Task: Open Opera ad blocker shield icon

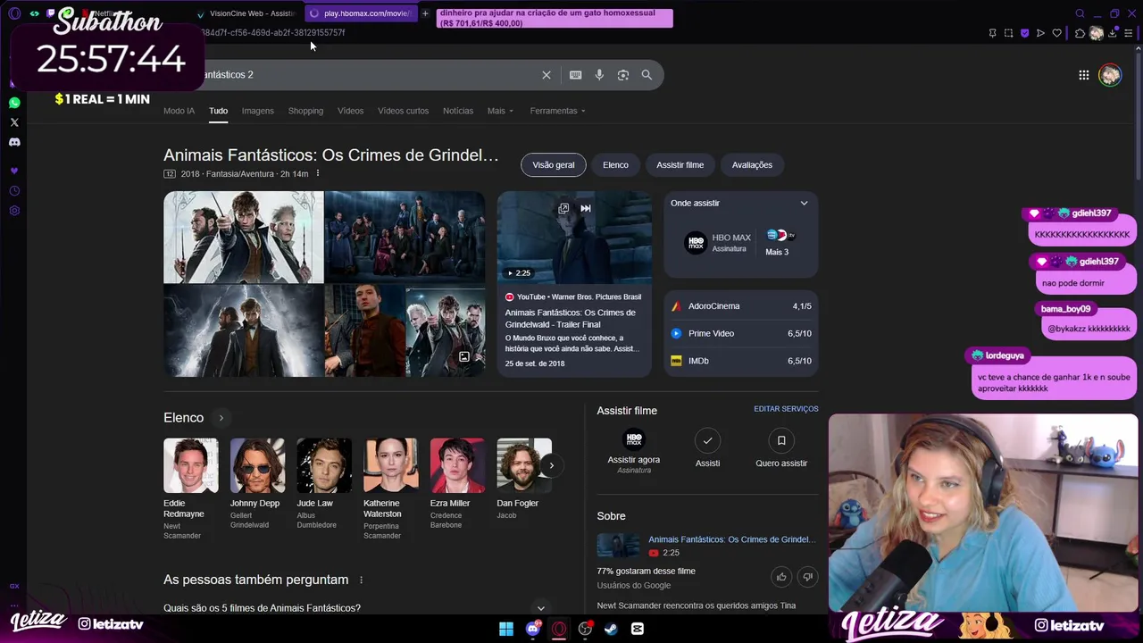Action: [1024, 33]
